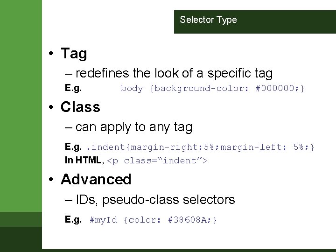Screen dimensions: 336x252
Task: Select the #000000 hex color value
Action: coord(276,88)
